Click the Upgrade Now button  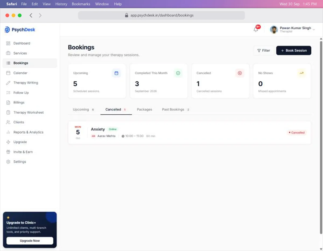(x=30, y=241)
